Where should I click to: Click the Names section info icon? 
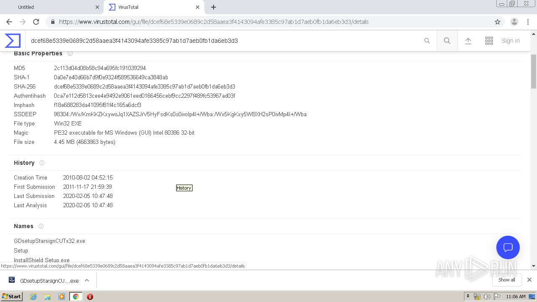(x=41, y=226)
